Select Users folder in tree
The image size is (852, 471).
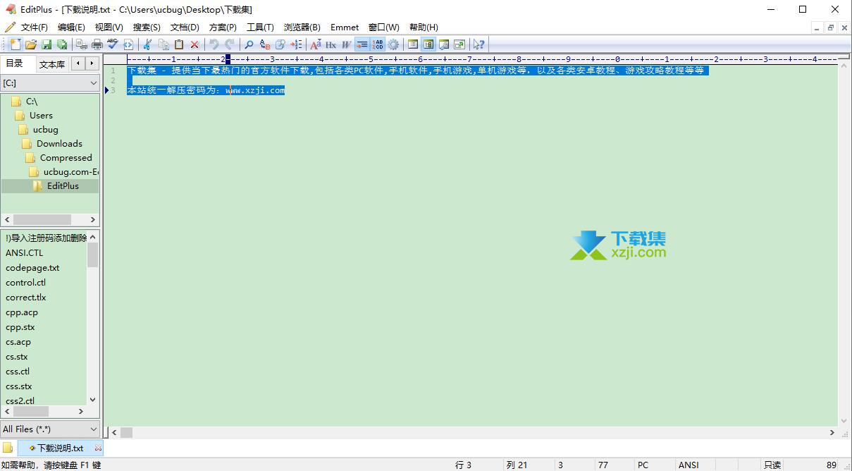tap(41, 115)
